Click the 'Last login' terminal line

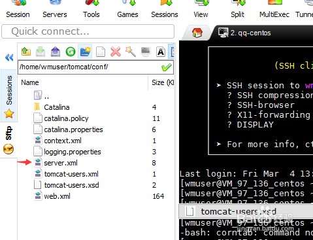click(x=246, y=174)
